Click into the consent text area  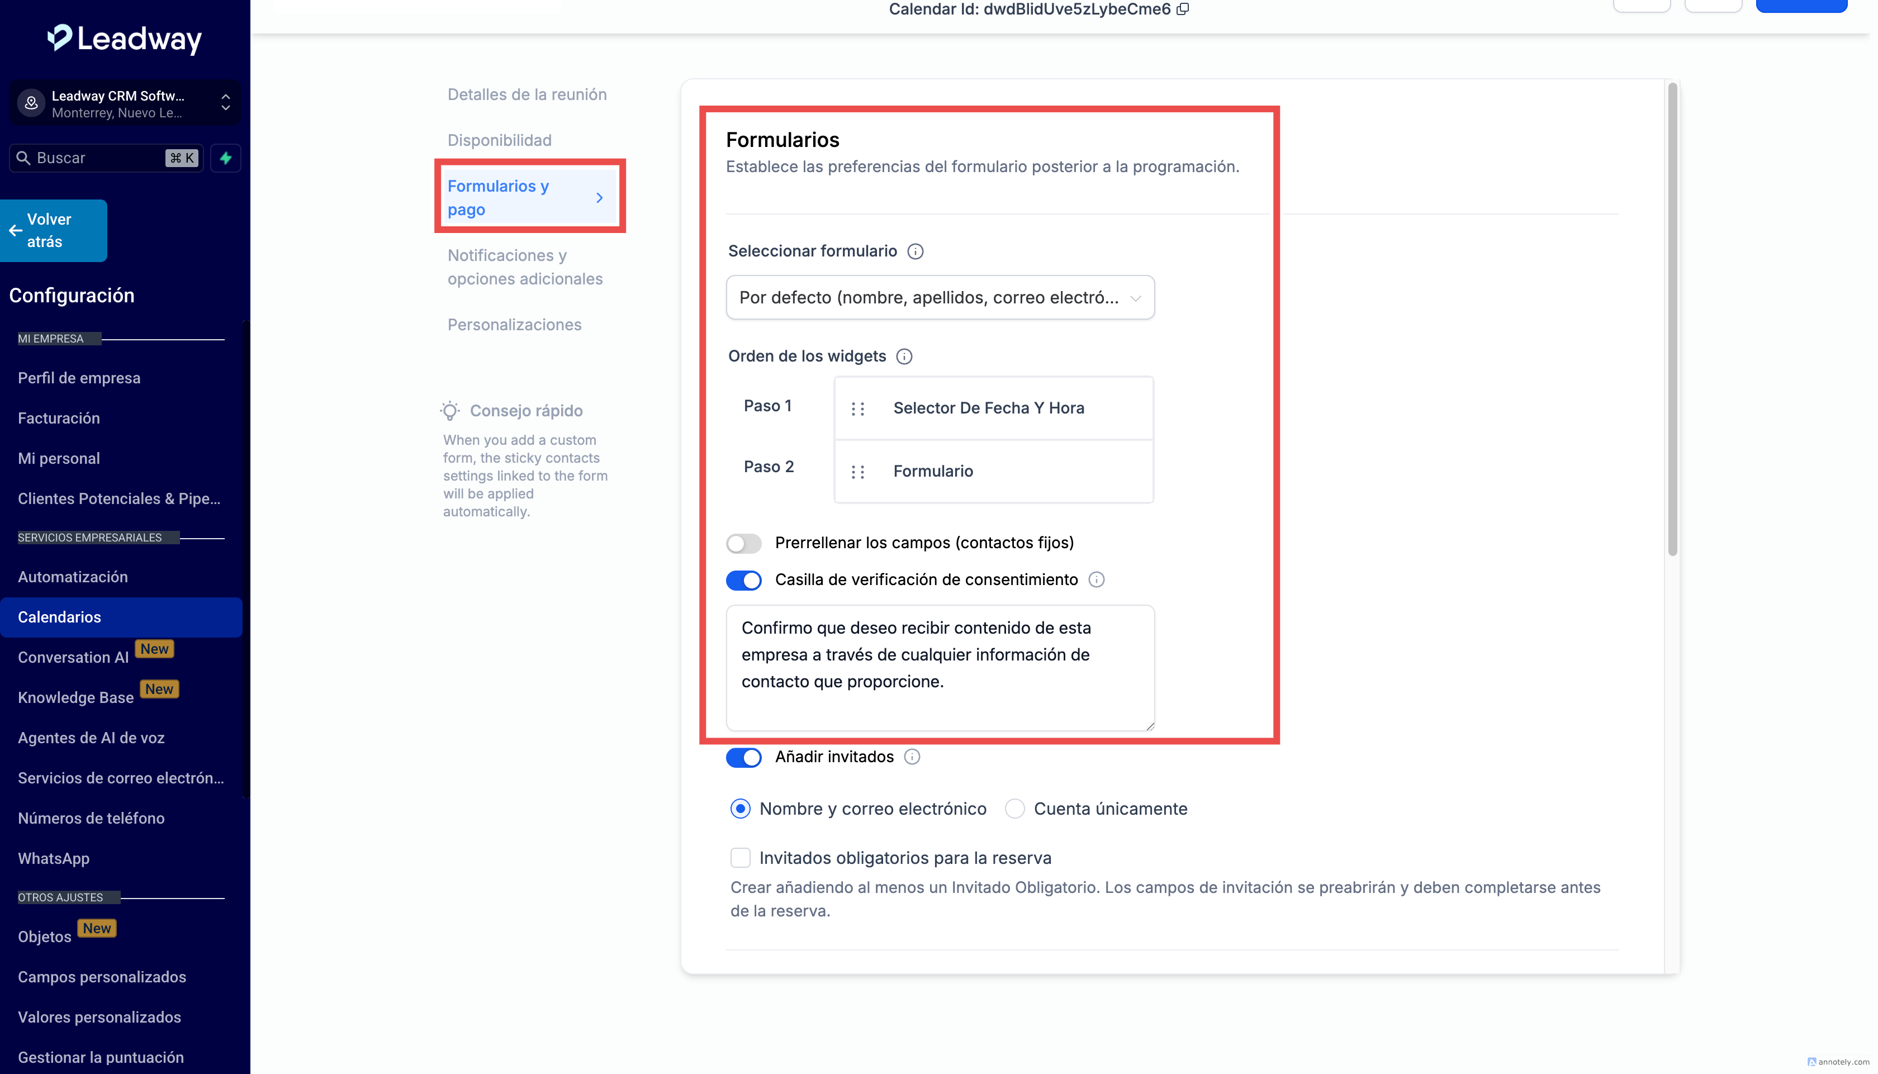[940, 668]
